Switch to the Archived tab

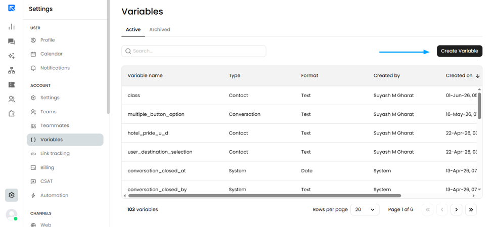click(x=160, y=29)
